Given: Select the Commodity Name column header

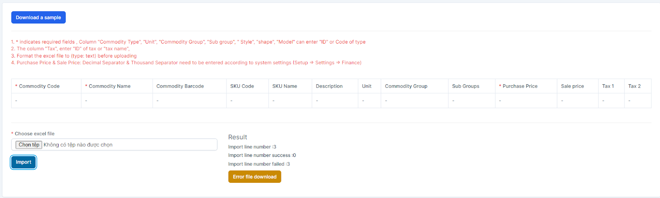Looking at the screenshot, I should click(109, 86).
